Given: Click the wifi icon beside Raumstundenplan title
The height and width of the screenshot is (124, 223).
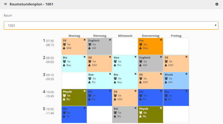Looking at the screenshot, I should pyautogui.click(x=5, y=4).
